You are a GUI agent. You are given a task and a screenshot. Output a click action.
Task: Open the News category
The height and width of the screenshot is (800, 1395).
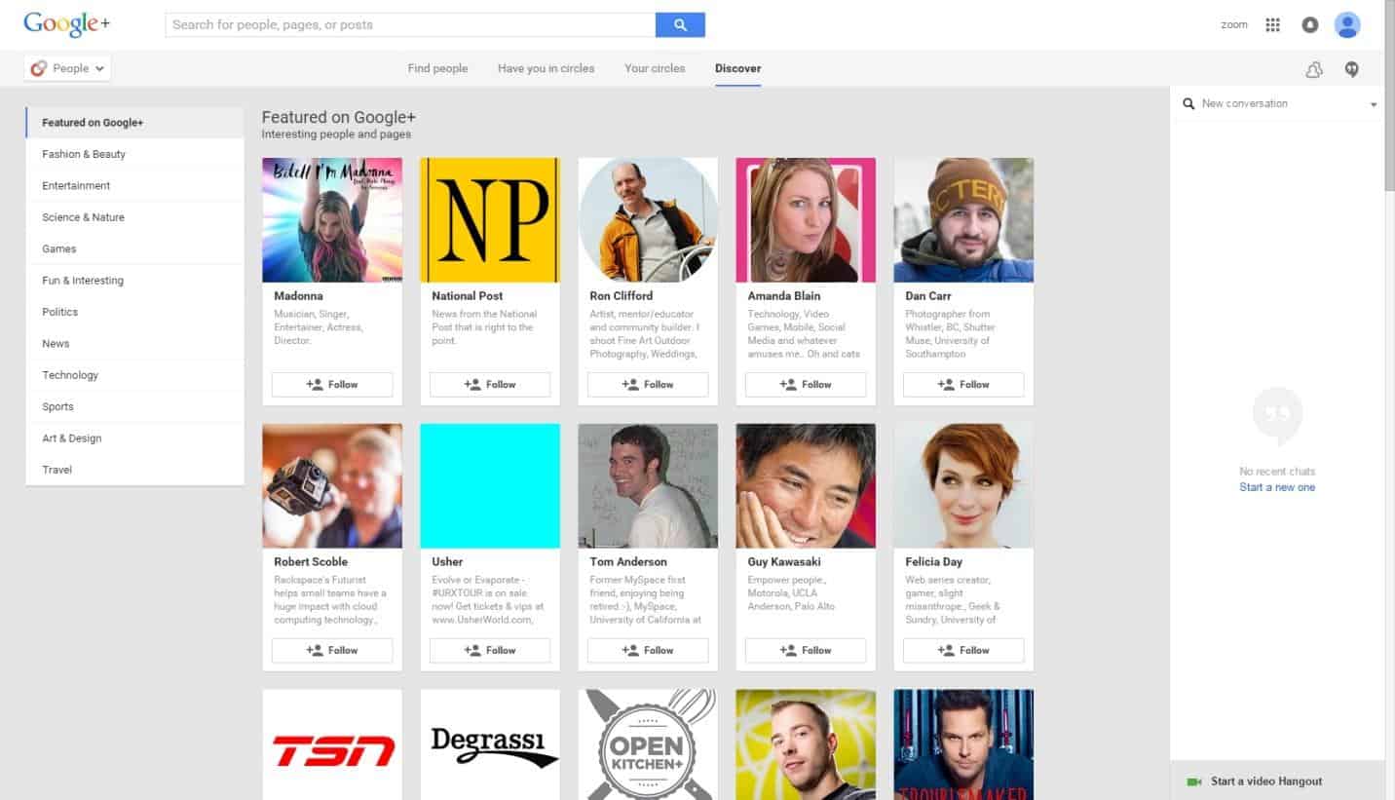(x=134, y=343)
